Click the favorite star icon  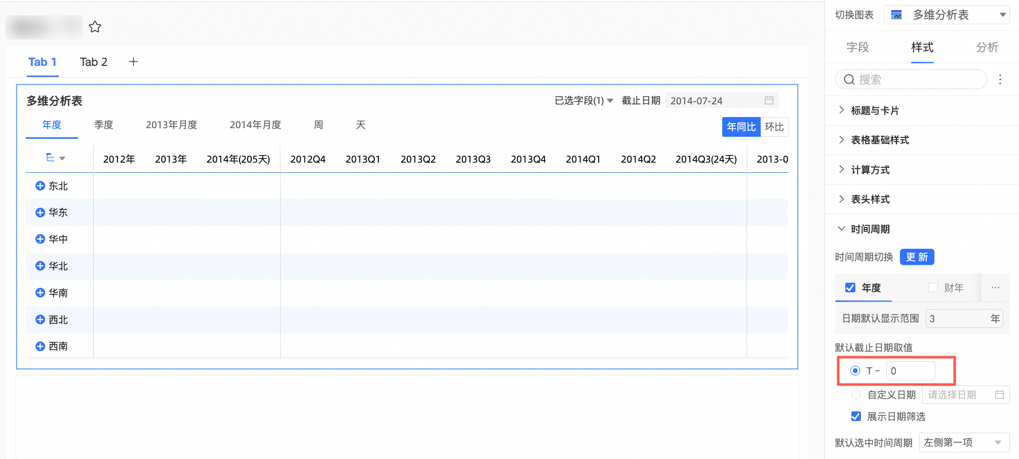tap(95, 27)
